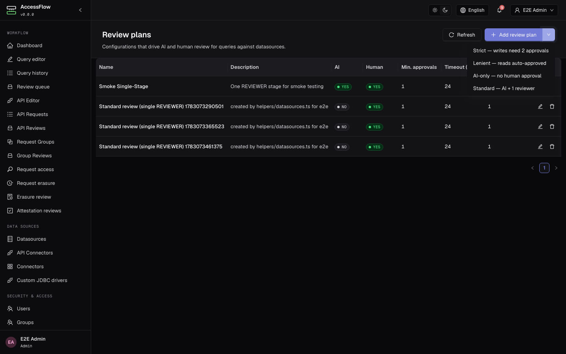Choose Standard — AI + 1 reviewer template
The height and width of the screenshot is (354, 566).
tap(511, 88)
